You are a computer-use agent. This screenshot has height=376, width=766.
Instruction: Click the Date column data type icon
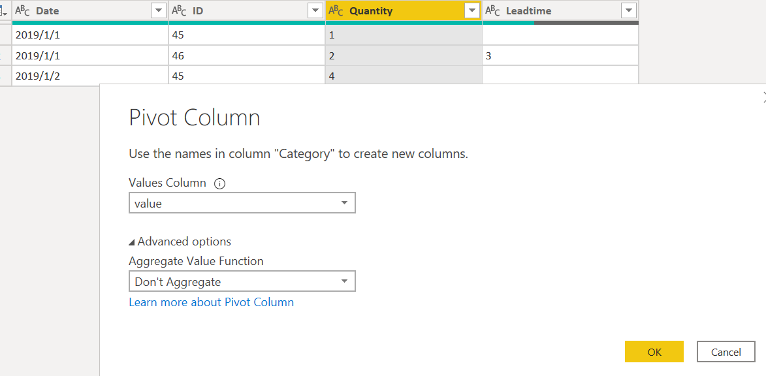tap(23, 10)
